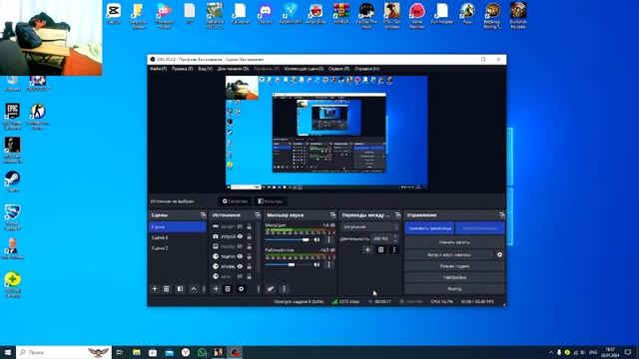Open source properties gear in the Sources toolbar

tap(241, 289)
